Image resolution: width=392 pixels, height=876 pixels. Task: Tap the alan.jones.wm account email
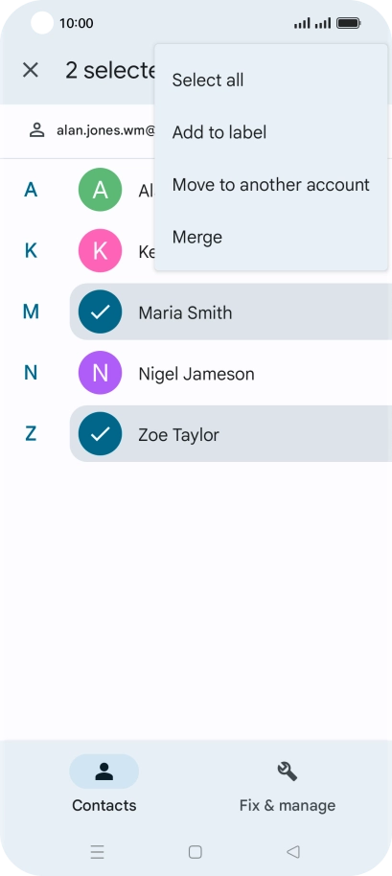point(105,130)
